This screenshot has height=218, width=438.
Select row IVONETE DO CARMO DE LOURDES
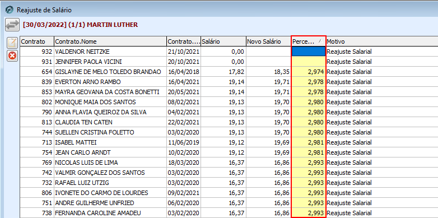[229, 193]
